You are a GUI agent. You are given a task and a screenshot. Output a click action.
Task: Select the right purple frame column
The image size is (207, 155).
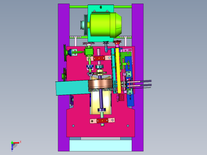[138, 77]
